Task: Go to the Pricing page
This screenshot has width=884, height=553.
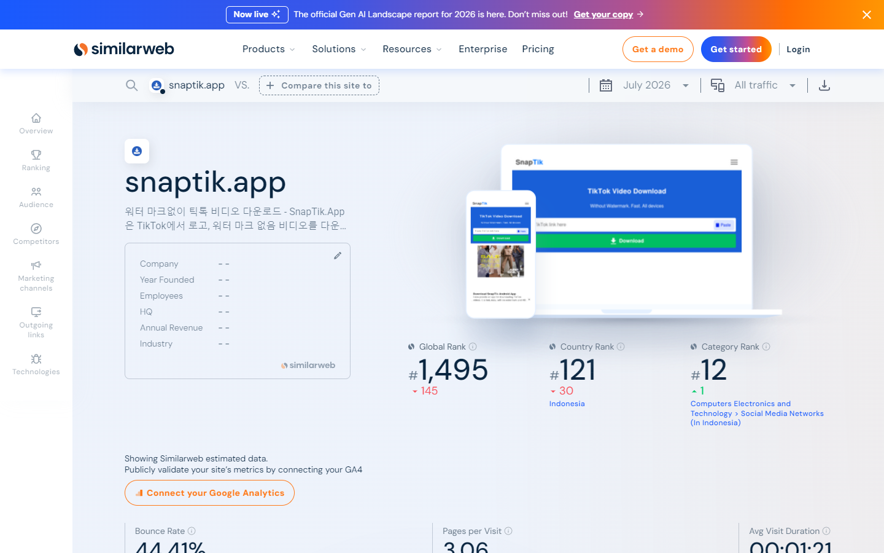Action: click(538, 49)
